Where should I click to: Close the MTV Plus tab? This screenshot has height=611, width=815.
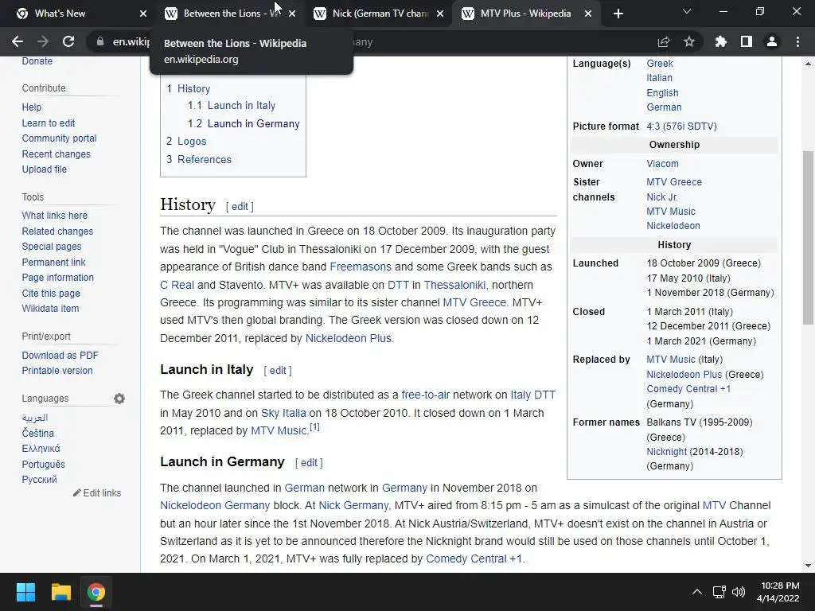coord(588,14)
